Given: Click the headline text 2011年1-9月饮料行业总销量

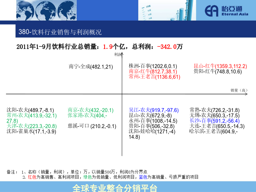Looking at the screenshot, I should 57,47.
